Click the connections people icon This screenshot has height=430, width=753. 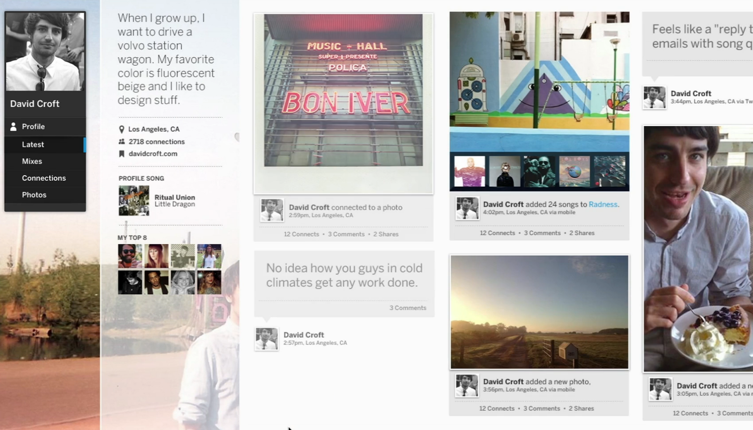121,141
